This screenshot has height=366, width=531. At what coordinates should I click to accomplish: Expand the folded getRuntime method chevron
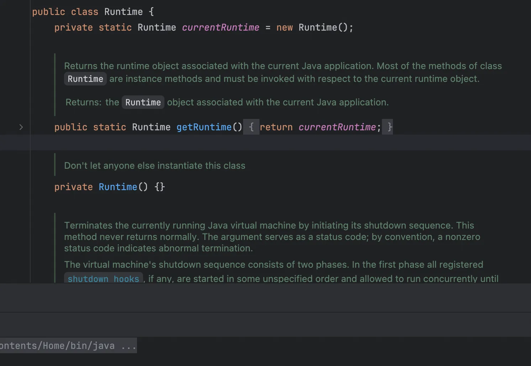[x=21, y=127]
